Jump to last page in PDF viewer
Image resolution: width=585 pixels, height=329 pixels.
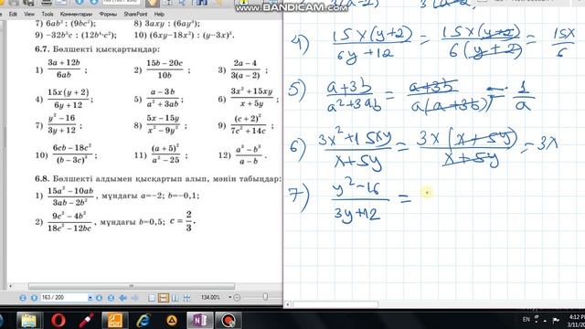pos(111,298)
